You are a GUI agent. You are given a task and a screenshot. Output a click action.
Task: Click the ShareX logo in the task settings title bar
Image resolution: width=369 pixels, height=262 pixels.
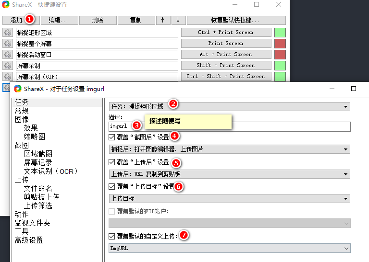18,89
